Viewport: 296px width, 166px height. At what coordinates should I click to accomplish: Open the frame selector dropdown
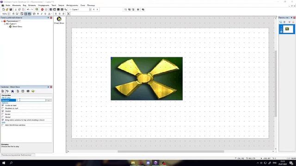(x=90, y=9)
